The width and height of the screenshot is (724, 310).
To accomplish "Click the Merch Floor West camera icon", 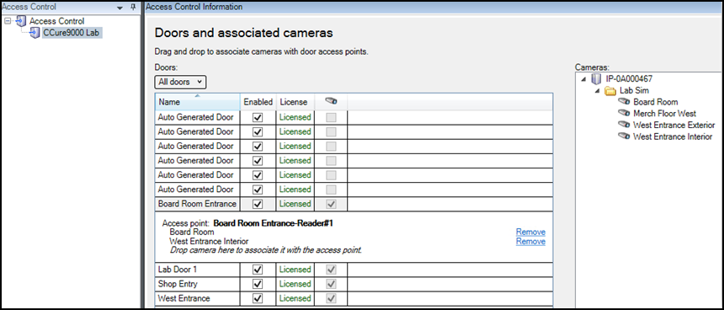I will point(625,114).
